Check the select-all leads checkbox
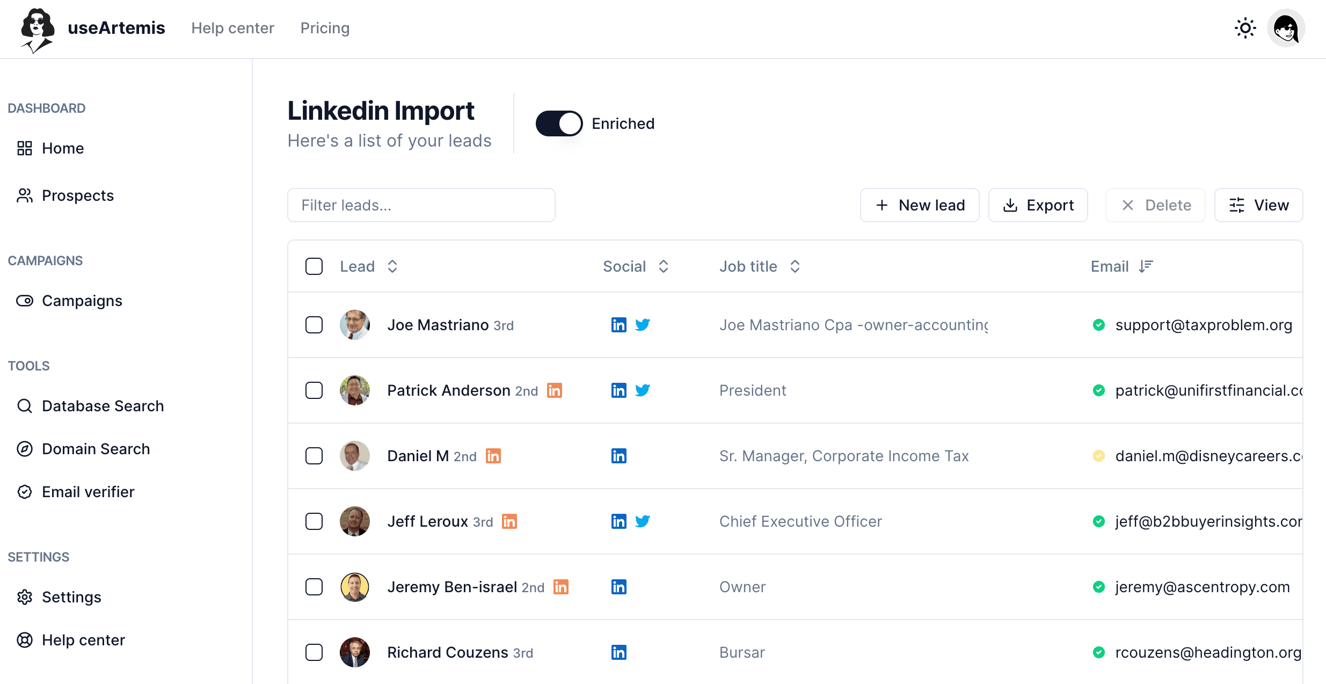The width and height of the screenshot is (1326, 684). (314, 266)
